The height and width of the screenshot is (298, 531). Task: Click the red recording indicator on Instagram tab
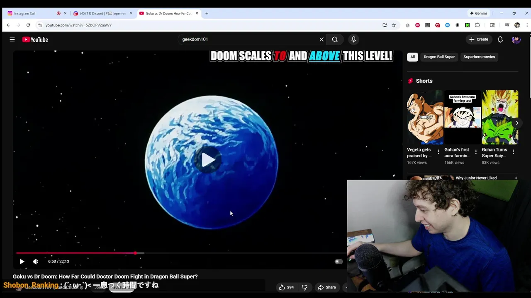tap(58, 13)
